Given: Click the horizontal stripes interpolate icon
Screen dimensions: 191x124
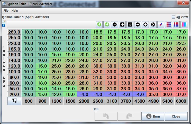Looking at the screenshot, I should click(169, 24).
